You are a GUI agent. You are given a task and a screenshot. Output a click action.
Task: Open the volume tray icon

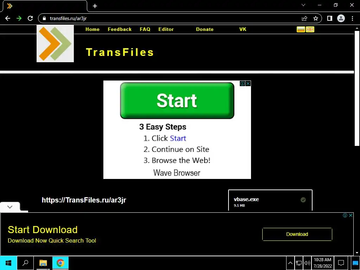(307, 263)
